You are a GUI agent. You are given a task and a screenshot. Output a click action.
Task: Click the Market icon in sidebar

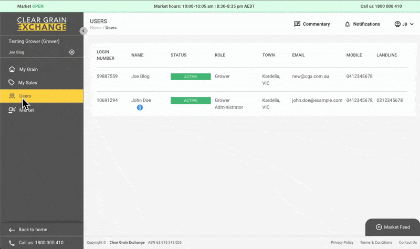pos(12,110)
